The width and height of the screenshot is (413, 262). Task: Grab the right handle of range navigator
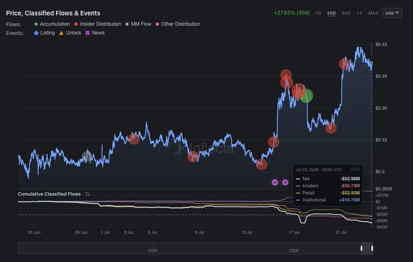(x=372, y=248)
